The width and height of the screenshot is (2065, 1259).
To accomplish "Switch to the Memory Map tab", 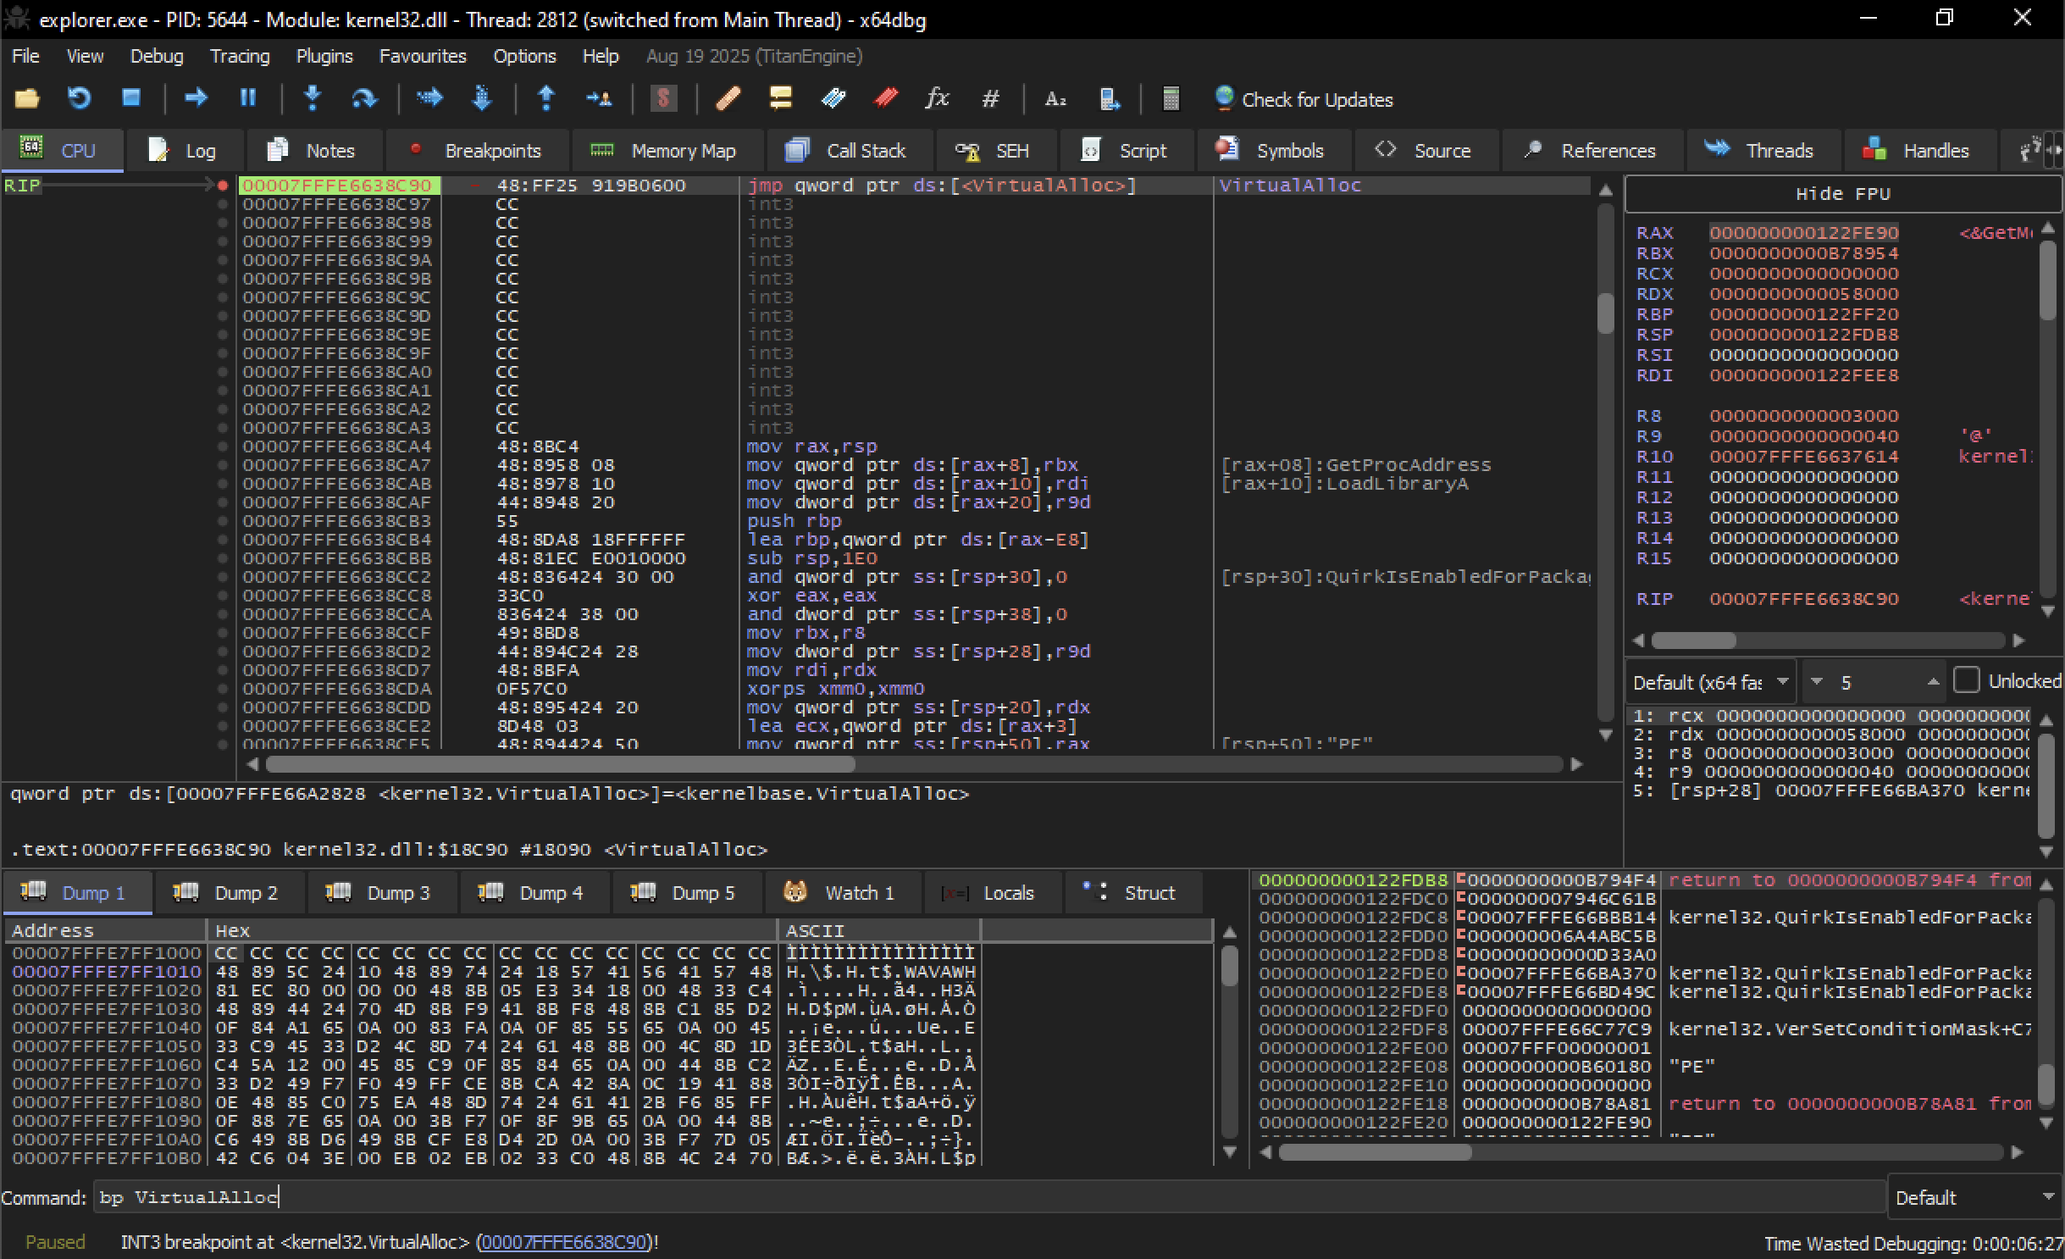I will coord(667,151).
